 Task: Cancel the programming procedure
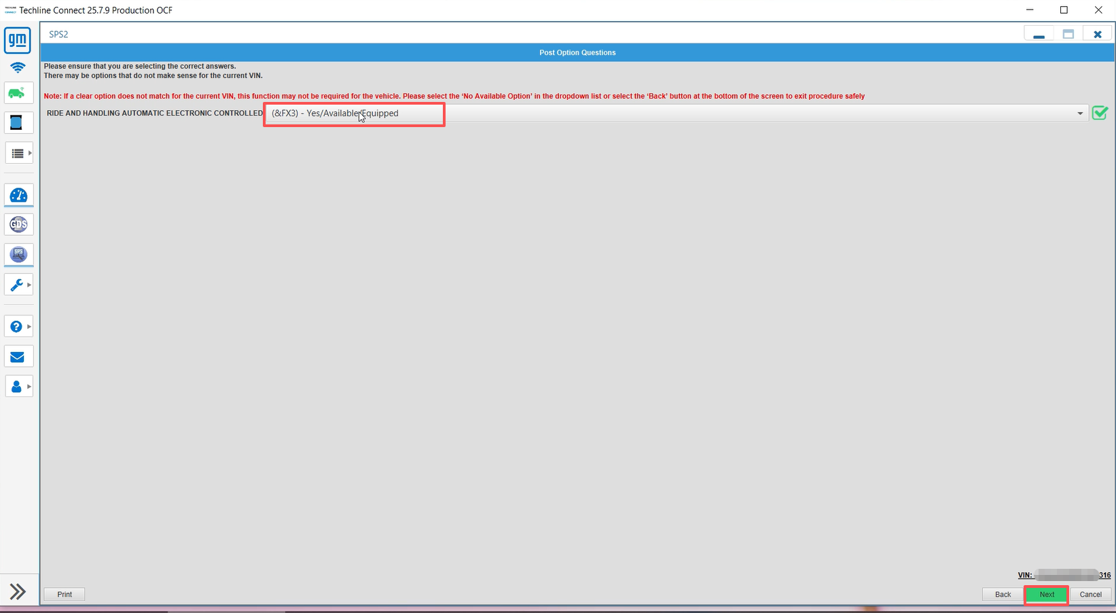tap(1090, 595)
